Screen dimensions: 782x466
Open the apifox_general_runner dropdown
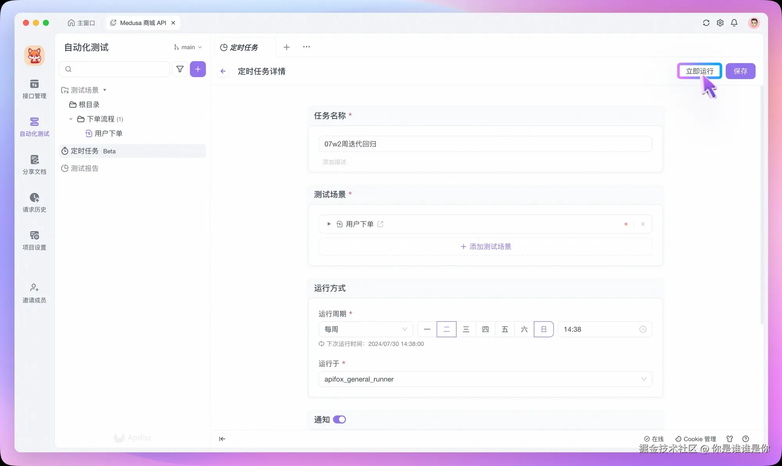tap(484, 379)
